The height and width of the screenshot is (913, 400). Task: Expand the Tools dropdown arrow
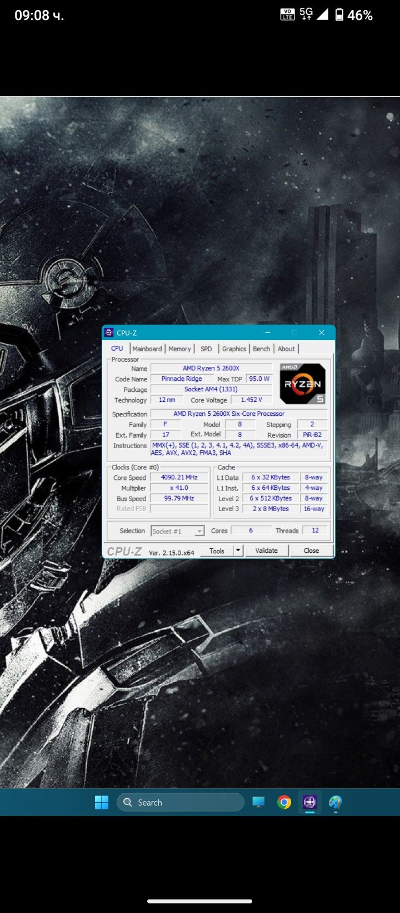click(238, 551)
